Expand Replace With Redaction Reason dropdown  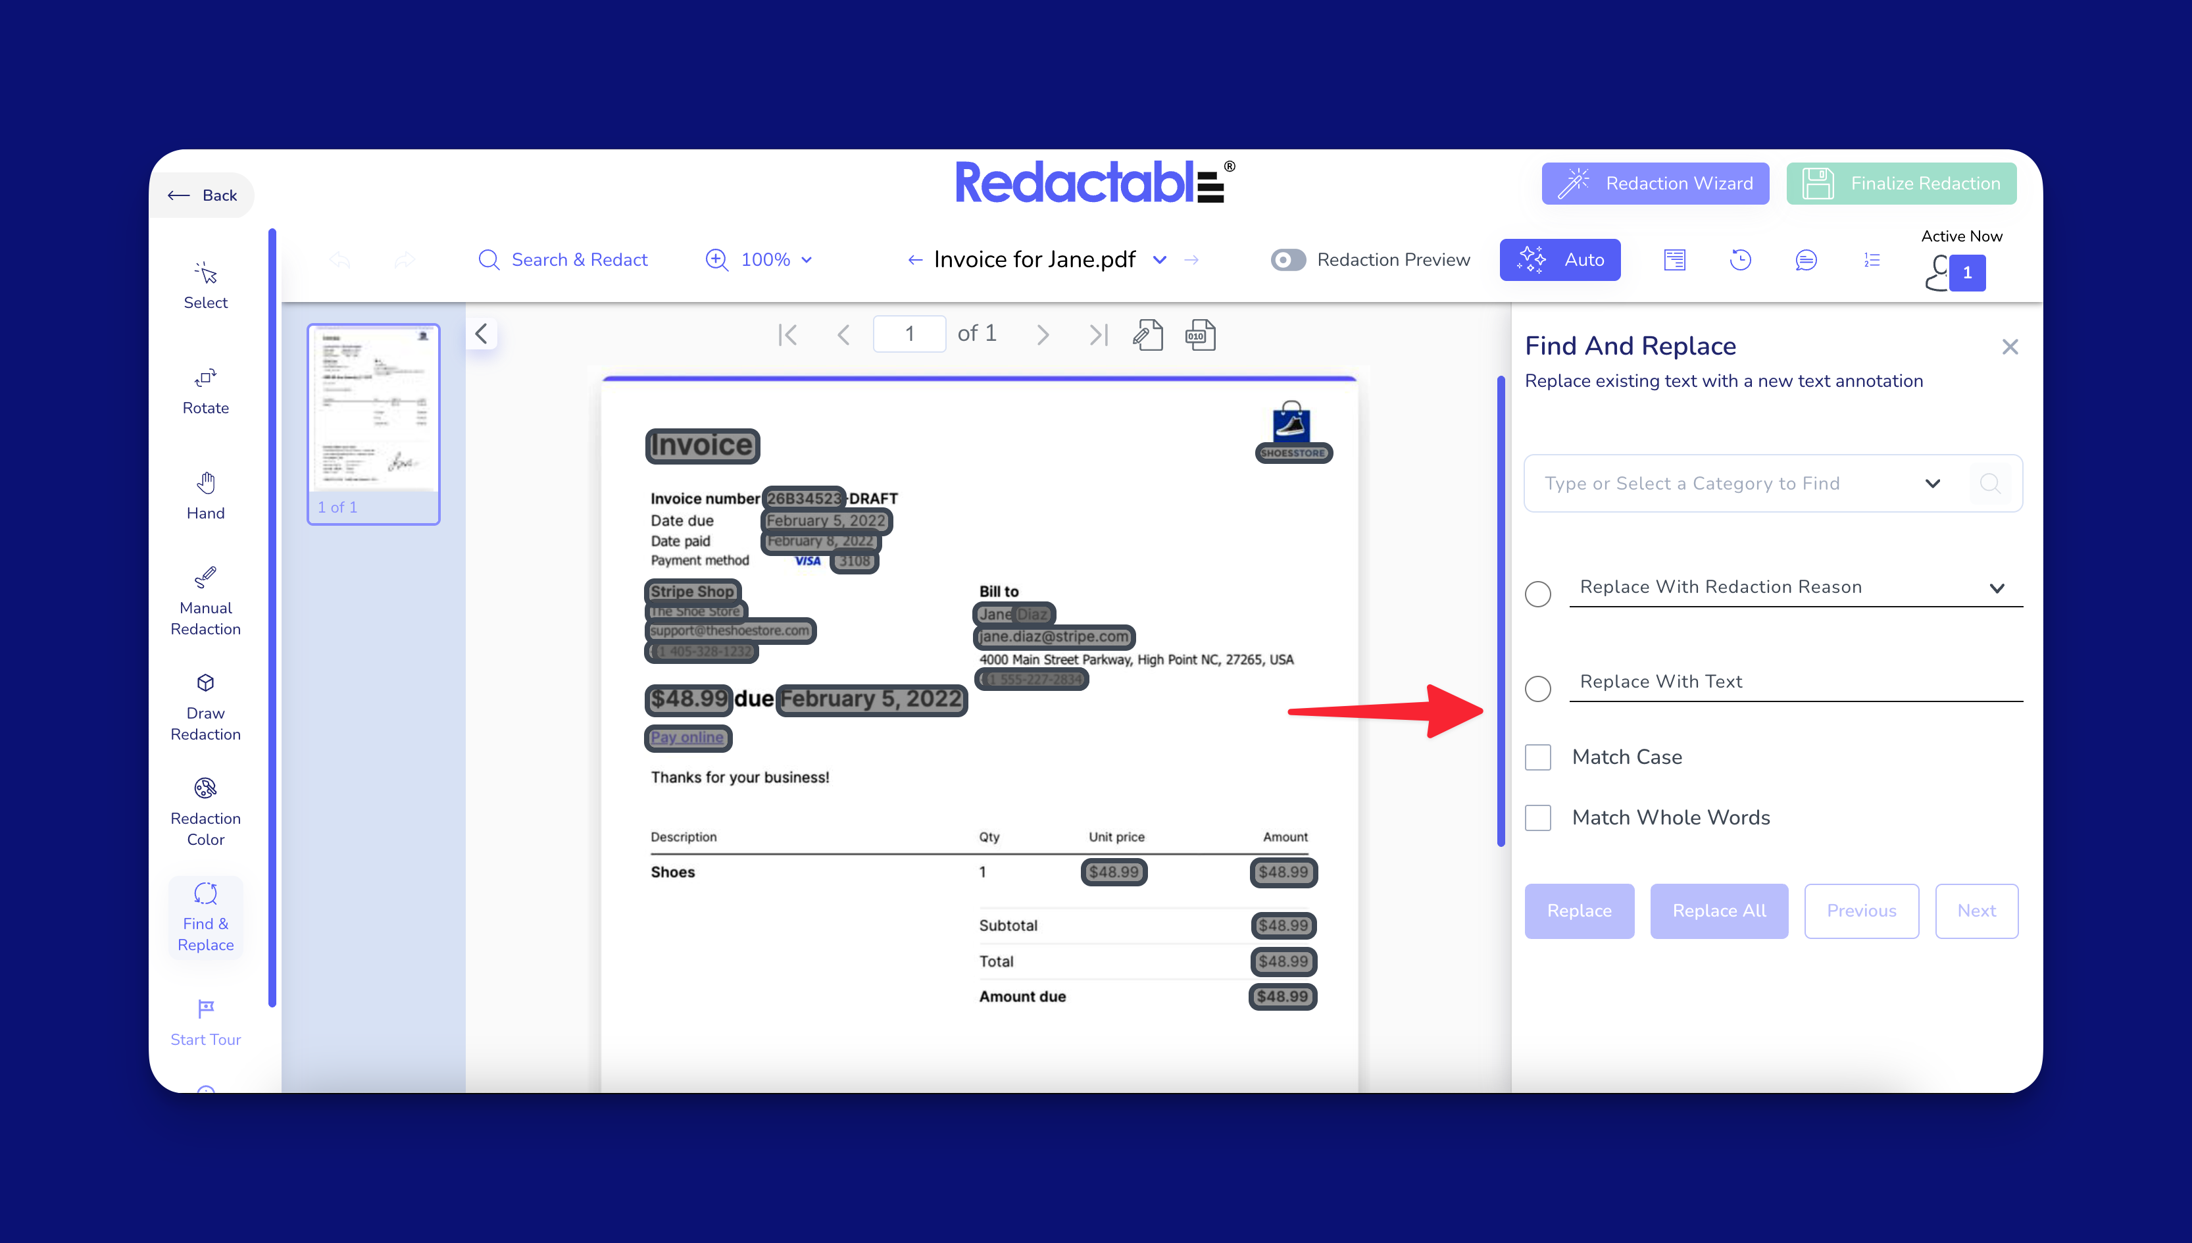coord(1996,588)
